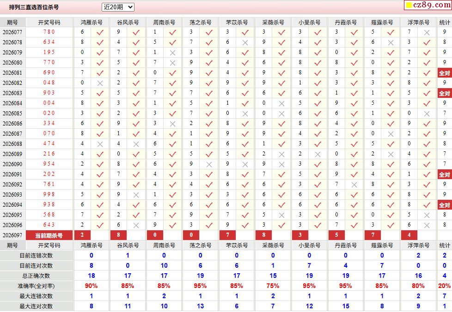Click the 全对 badge in row 2026081

click(x=444, y=73)
